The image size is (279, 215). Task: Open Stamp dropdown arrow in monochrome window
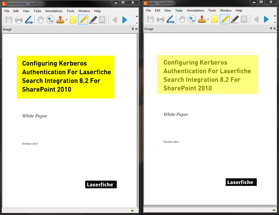[x=66, y=20]
